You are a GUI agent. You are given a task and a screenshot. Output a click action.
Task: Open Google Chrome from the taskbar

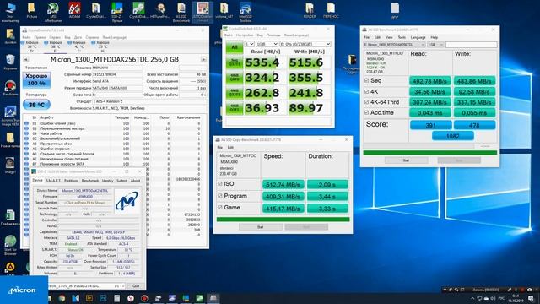pos(62,298)
